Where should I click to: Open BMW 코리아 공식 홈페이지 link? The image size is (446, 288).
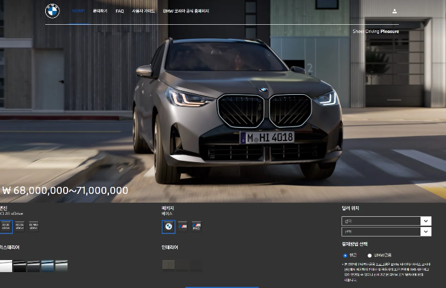click(x=186, y=11)
